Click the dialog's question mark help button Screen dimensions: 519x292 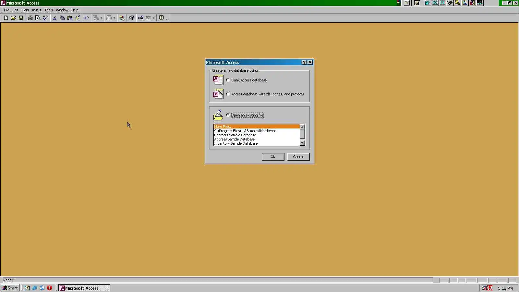click(304, 62)
